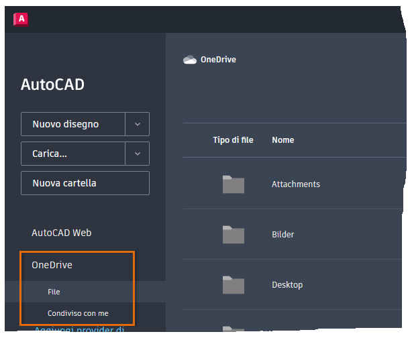Select OneDrive in the sidebar
412x338 pixels.
(52, 265)
